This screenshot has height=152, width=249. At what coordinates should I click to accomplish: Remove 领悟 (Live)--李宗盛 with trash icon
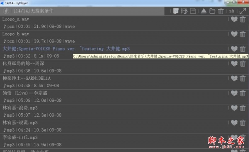pos(243,93)
